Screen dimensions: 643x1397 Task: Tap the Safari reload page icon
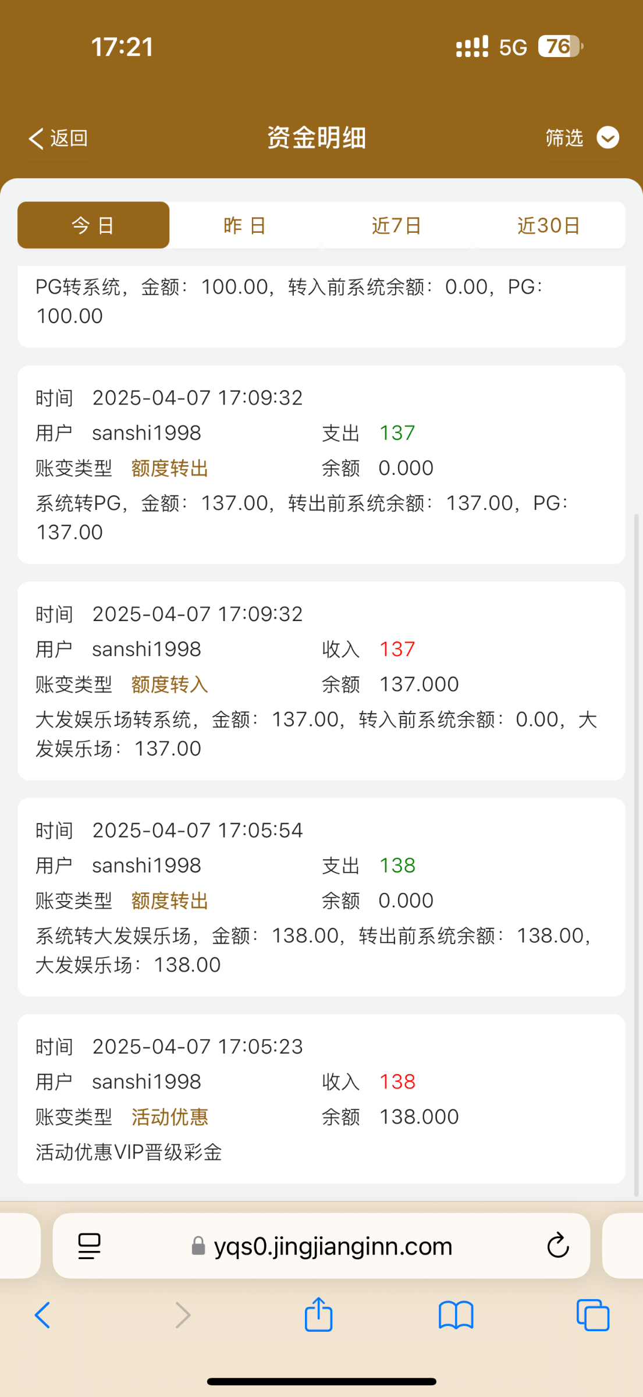(557, 1246)
